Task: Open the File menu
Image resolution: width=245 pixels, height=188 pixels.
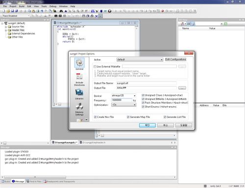Action: [5, 6]
